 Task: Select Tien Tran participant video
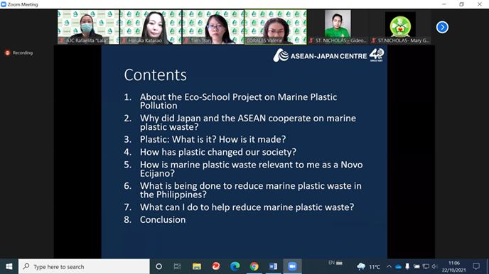pos(213,27)
